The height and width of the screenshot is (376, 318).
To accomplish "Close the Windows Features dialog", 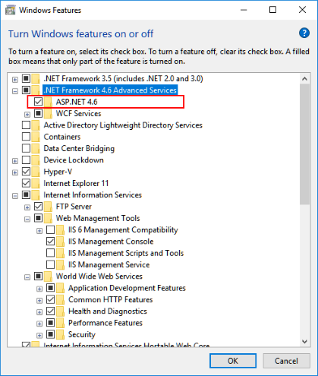I will [302, 10].
